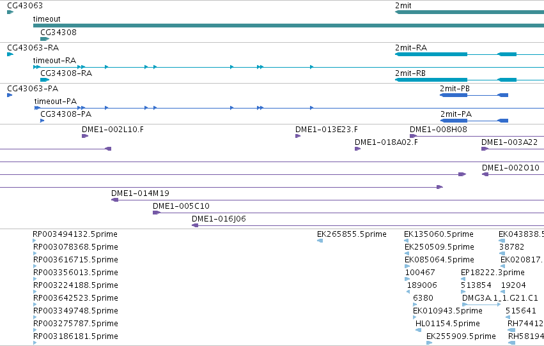Select the EK265855.5prime EST label

click(352, 234)
